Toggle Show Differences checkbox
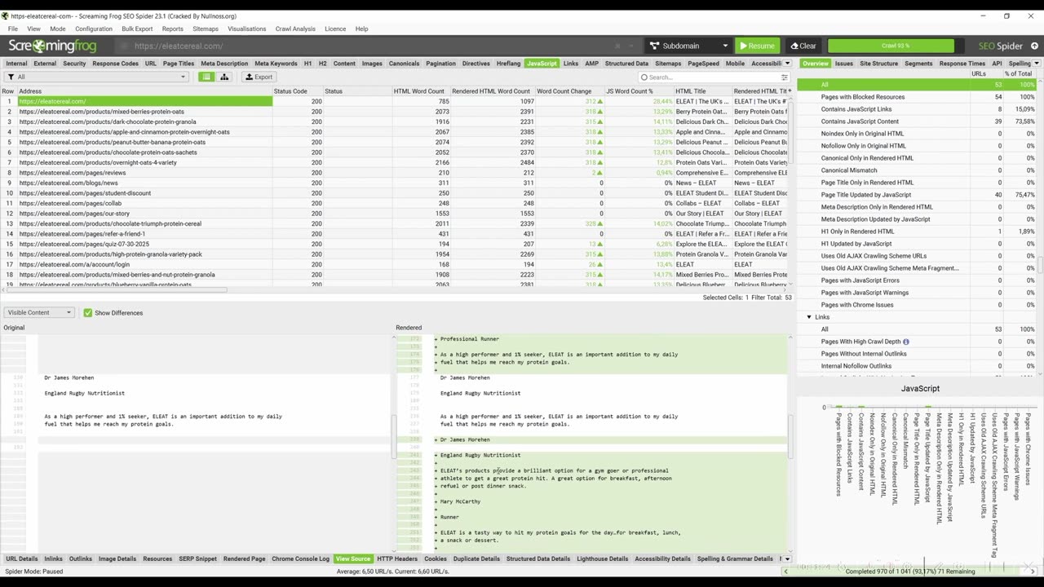Viewport: 1044px width, 587px height. [88, 312]
